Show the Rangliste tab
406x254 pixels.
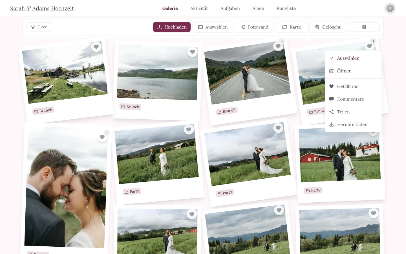pyautogui.click(x=286, y=8)
